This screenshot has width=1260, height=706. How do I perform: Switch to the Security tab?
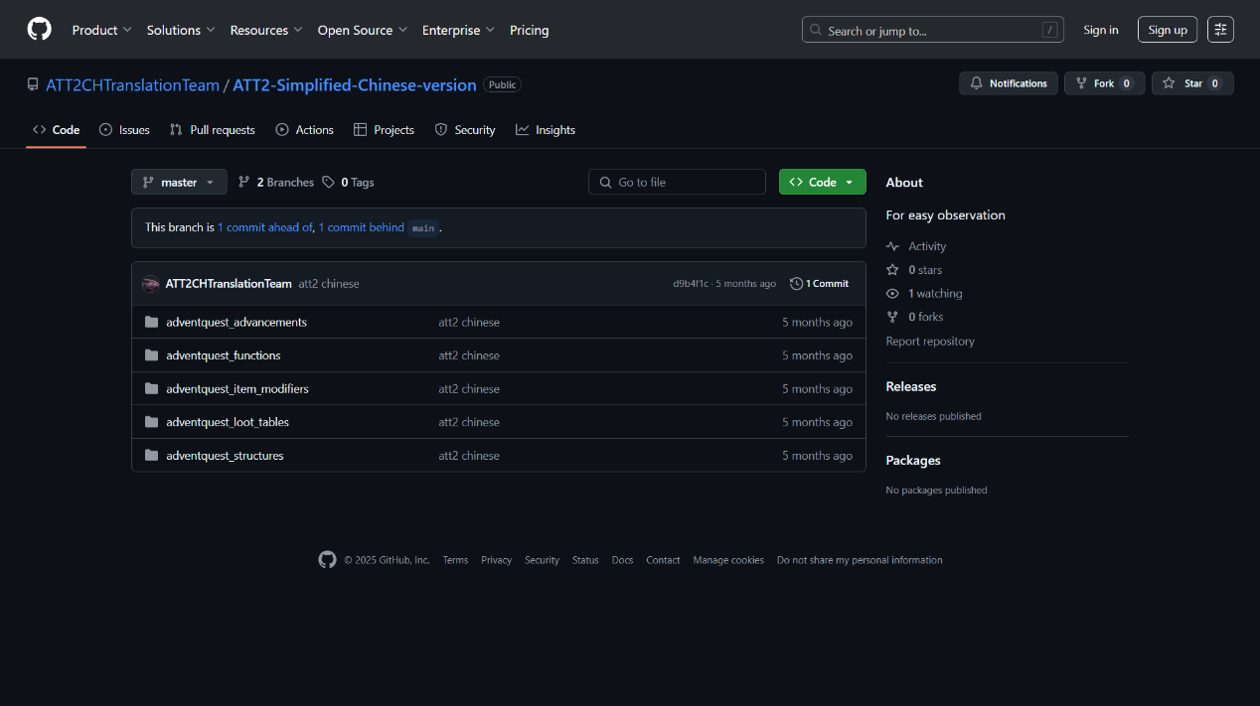coord(465,130)
